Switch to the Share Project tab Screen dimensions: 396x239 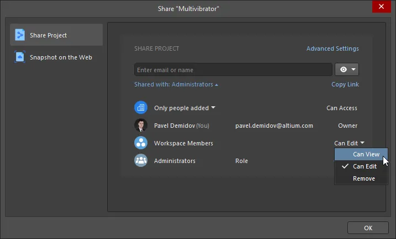click(x=56, y=35)
